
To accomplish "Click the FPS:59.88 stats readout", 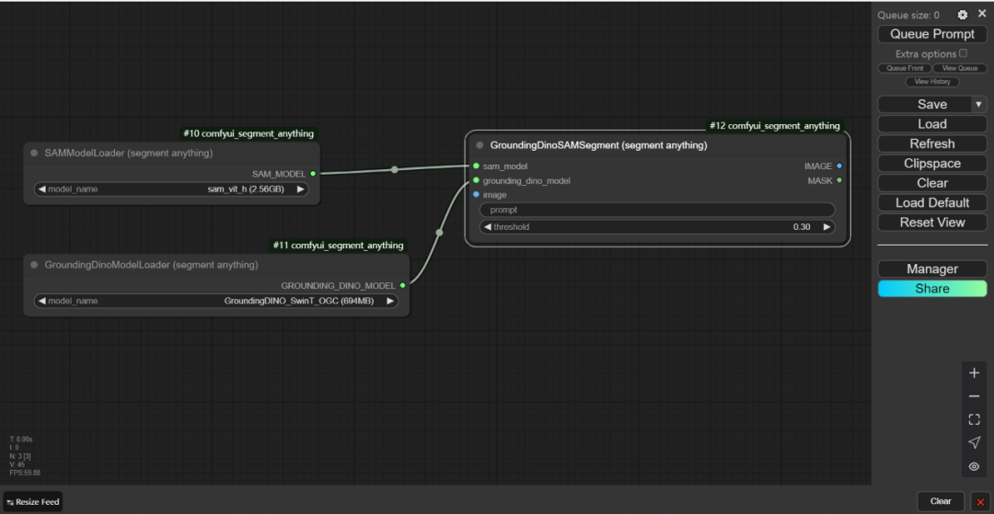I will [25, 473].
